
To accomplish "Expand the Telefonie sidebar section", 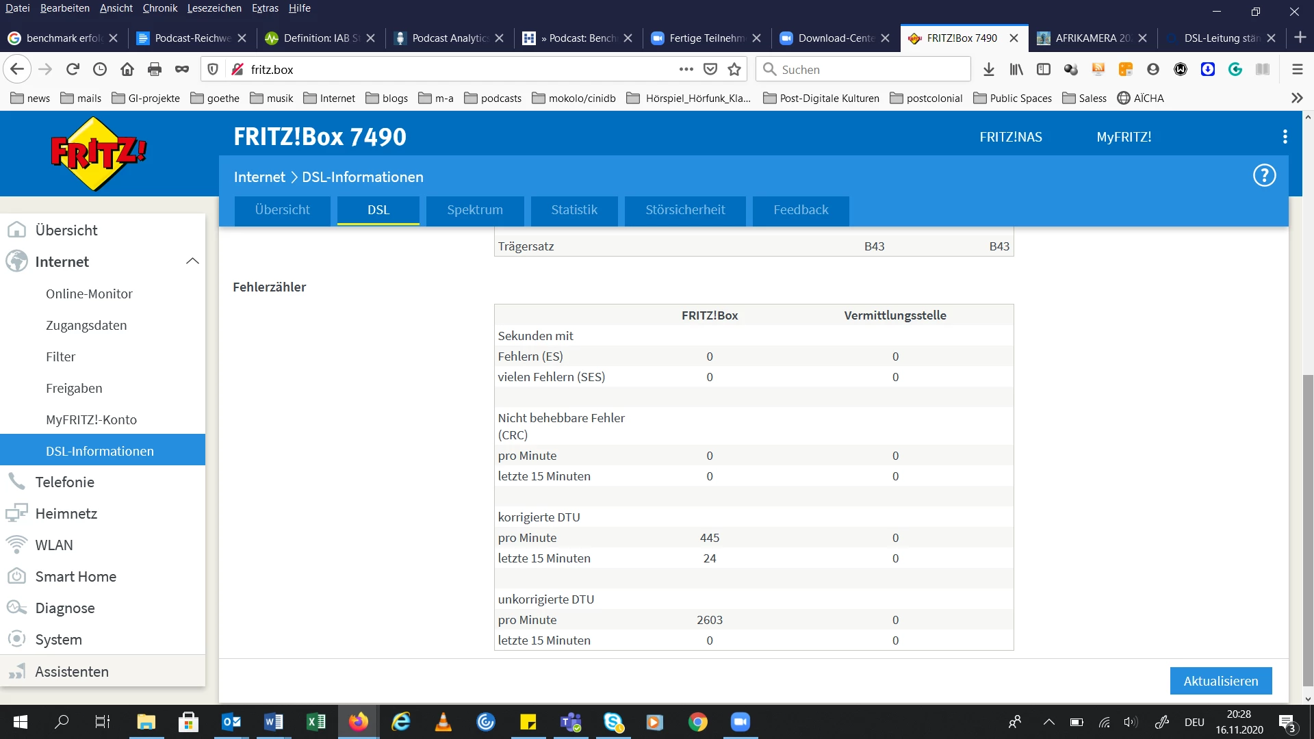I will click(x=65, y=482).
